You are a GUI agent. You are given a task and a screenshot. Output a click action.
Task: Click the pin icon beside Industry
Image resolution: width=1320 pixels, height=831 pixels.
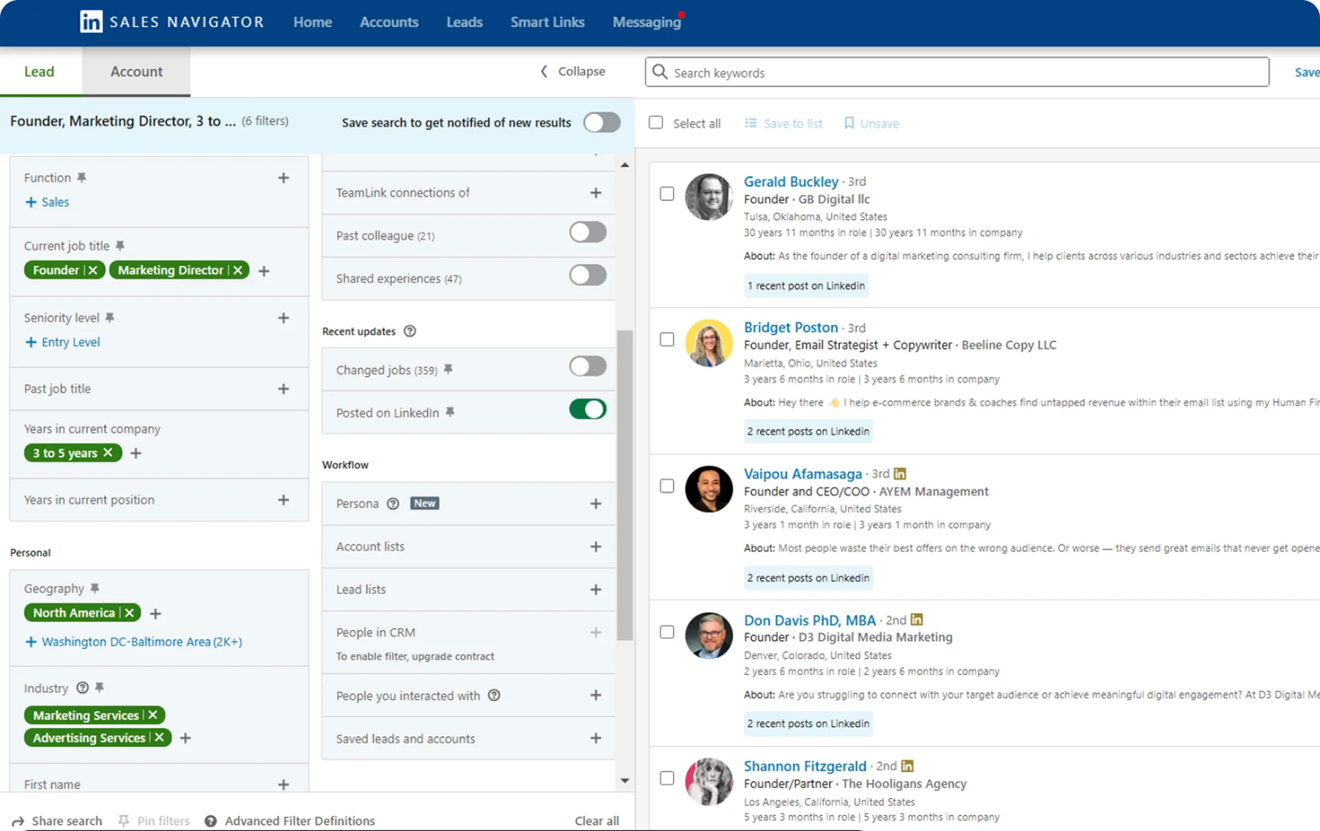[100, 688]
